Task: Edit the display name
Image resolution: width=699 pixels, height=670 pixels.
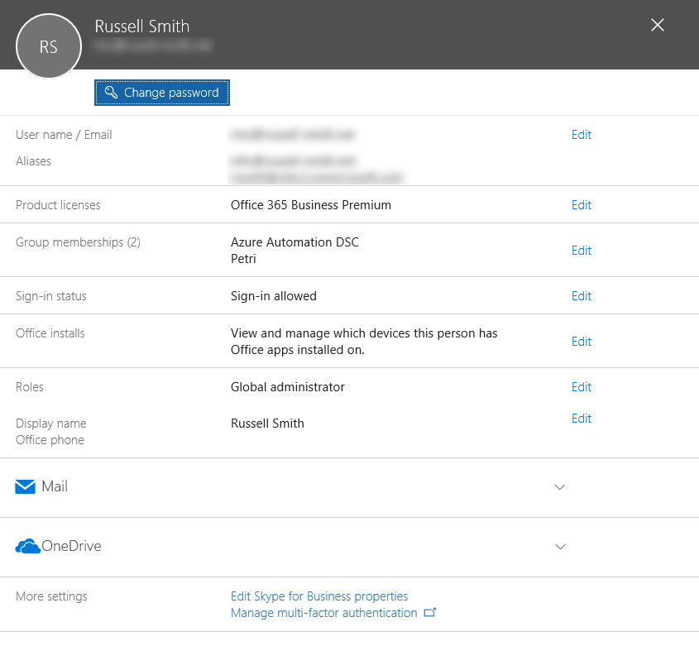Action: [x=581, y=418]
